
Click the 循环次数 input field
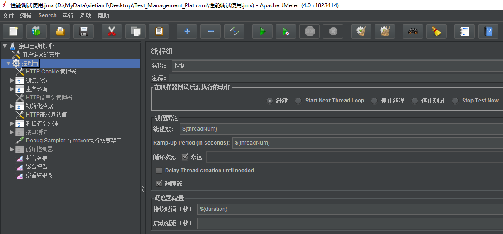pyautogui.click(x=355, y=157)
